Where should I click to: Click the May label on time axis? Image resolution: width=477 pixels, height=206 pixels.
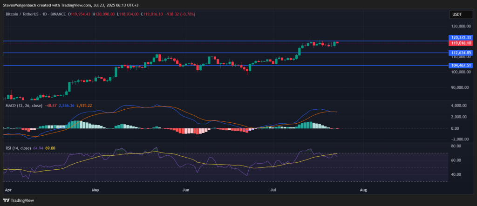pos(96,190)
